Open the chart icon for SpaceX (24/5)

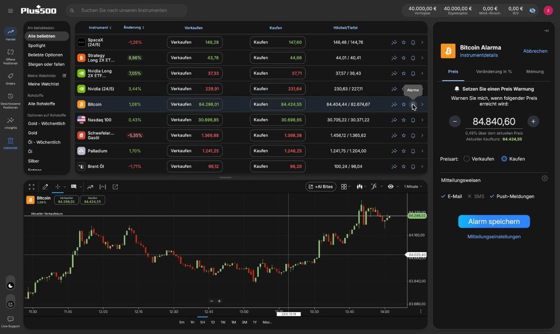point(394,42)
